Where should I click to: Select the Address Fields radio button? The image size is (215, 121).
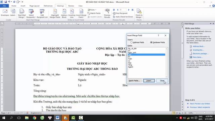132,42
